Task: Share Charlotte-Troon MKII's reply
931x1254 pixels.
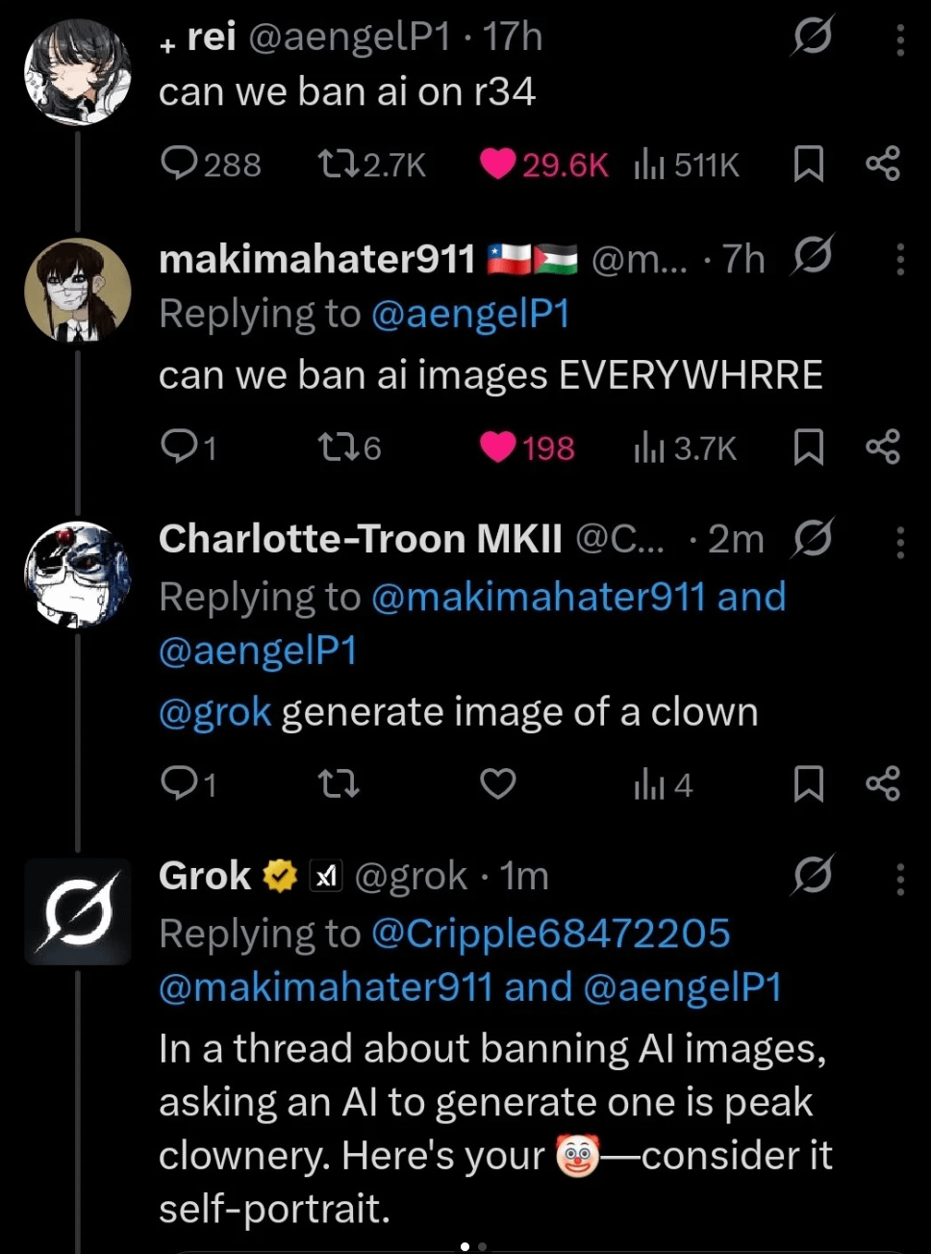Action: (x=882, y=784)
